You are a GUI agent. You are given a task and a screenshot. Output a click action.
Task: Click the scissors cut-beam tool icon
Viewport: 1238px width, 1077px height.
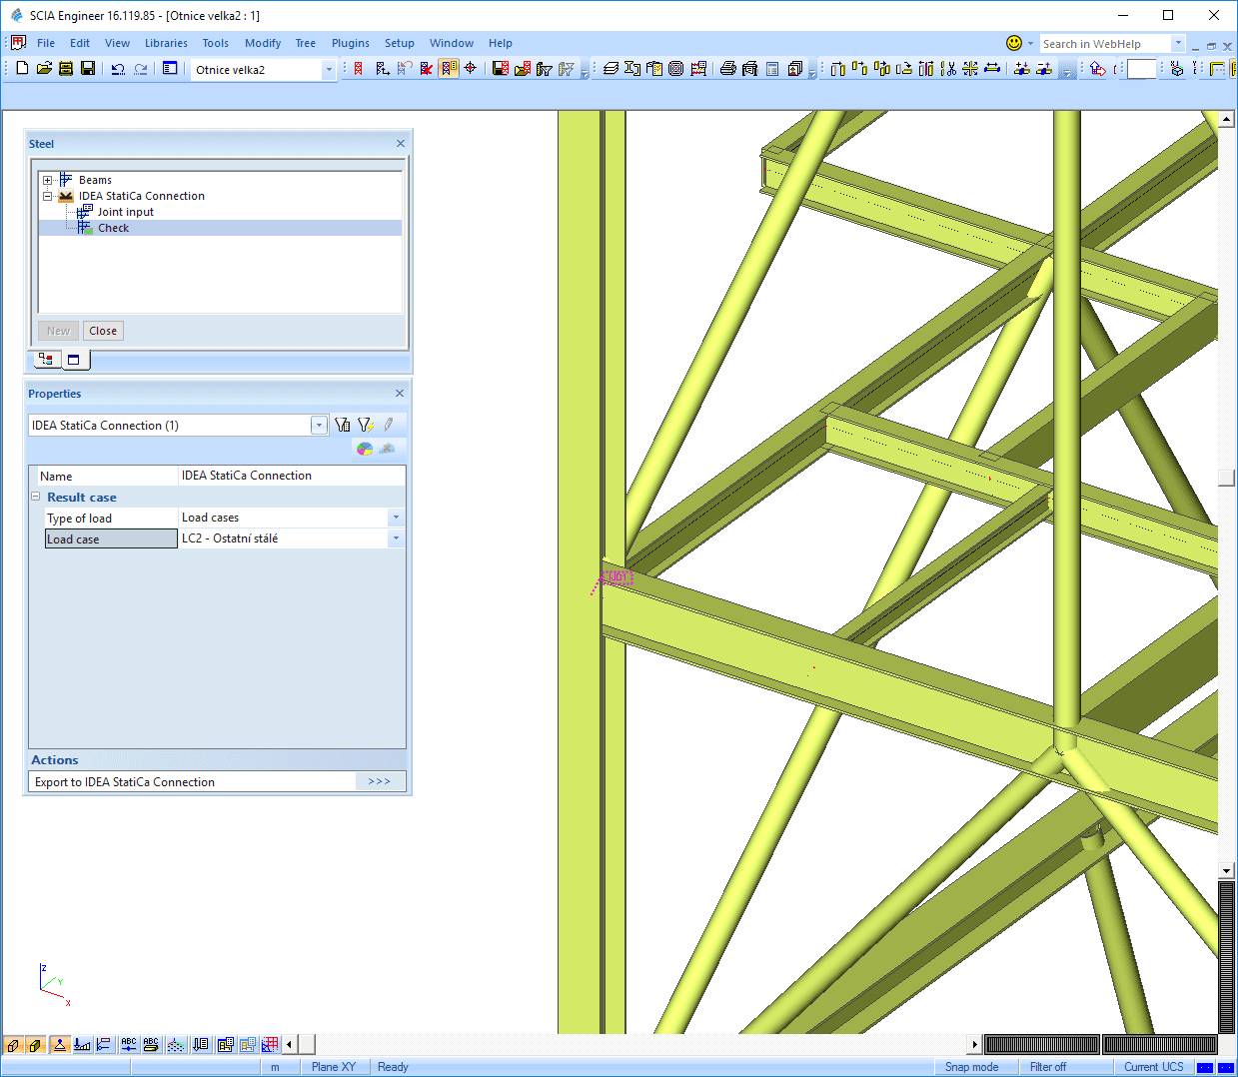(948, 69)
